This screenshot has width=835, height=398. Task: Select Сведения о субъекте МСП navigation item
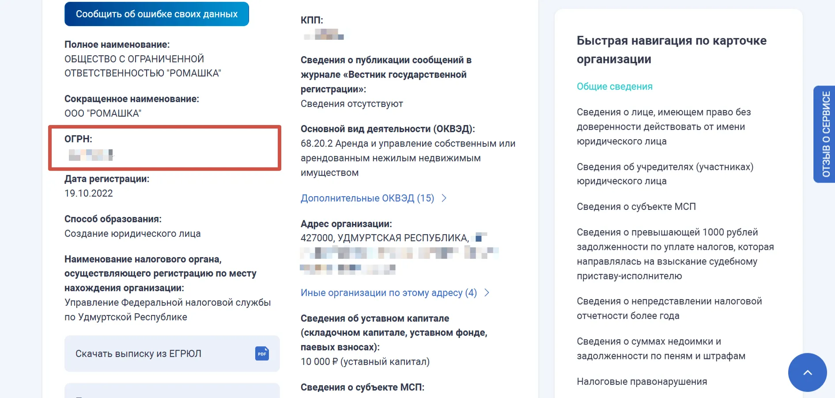636,206
